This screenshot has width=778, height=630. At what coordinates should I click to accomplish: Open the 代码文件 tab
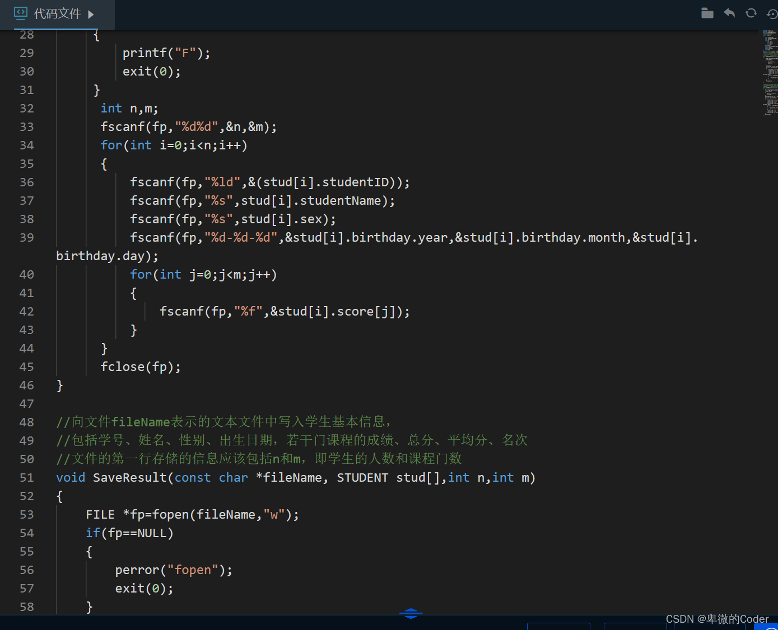click(57, 14)
